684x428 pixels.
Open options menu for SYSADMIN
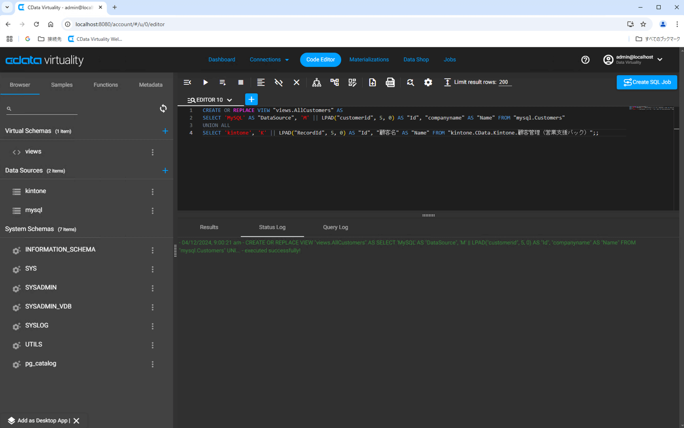coord(153,288)
